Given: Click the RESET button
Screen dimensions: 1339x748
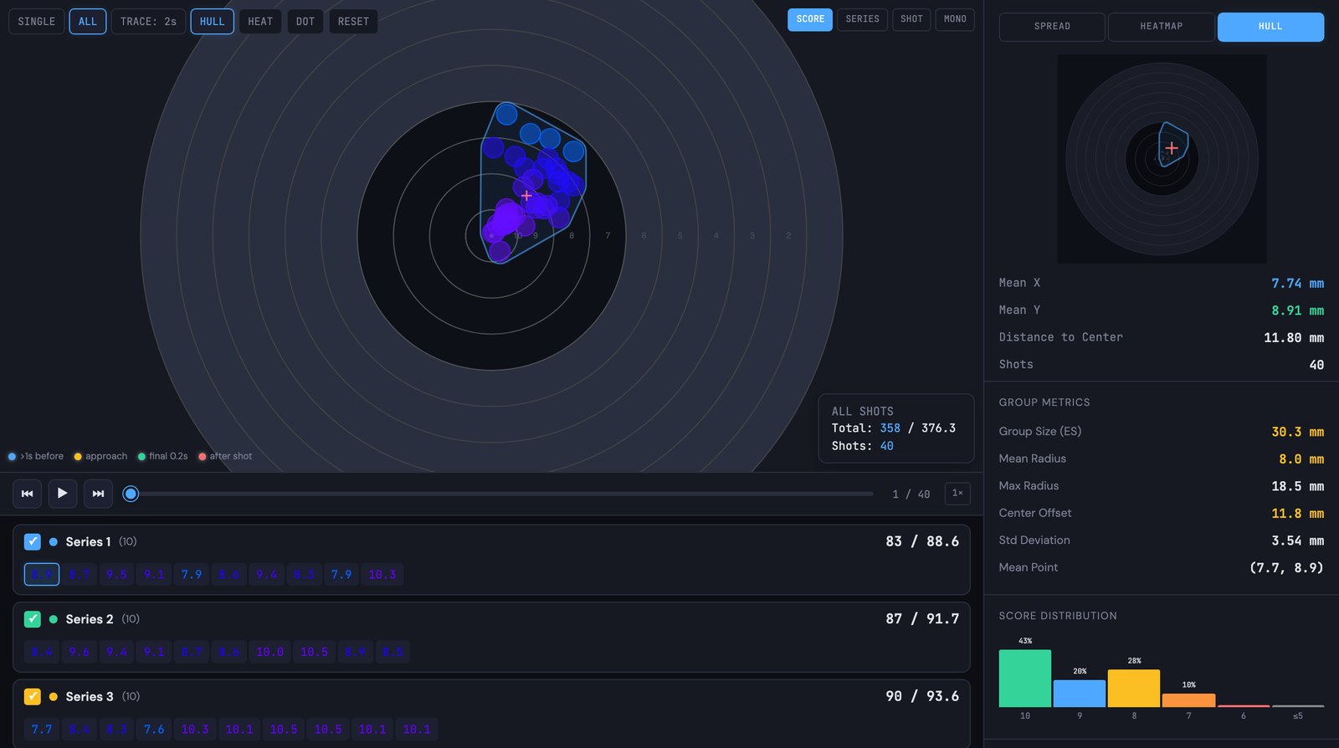Looking at the screenshot, I should coord(353,21).
